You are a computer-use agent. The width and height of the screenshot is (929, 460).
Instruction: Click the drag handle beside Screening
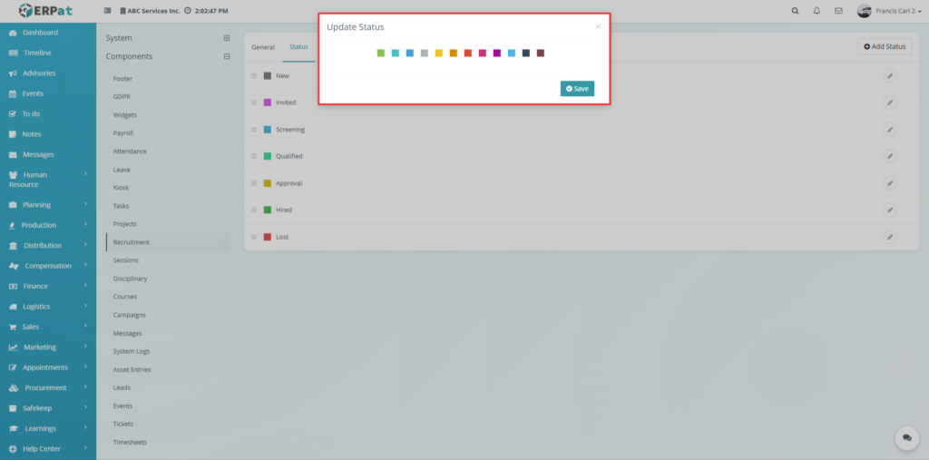(x=254, y=129)
